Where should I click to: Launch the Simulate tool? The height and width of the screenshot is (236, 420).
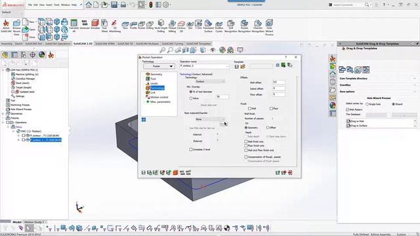coord(95,24)
